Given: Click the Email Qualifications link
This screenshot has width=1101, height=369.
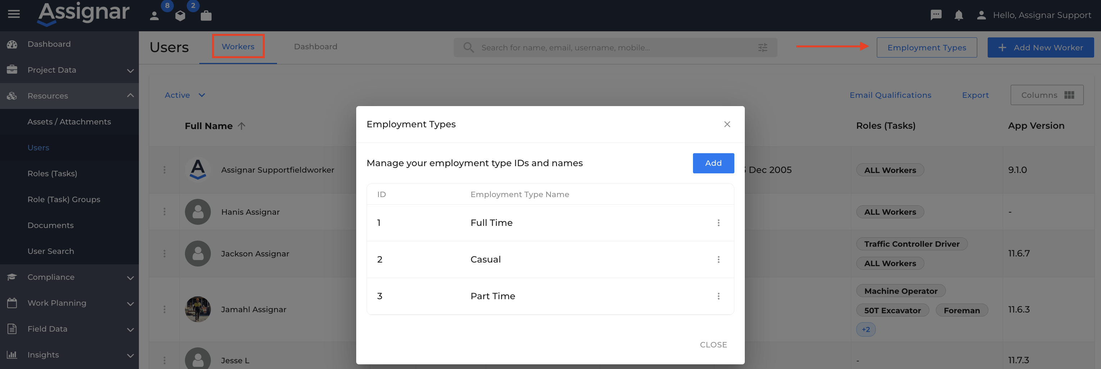Looking at the screenshot, I should click(x=890, y=95).
